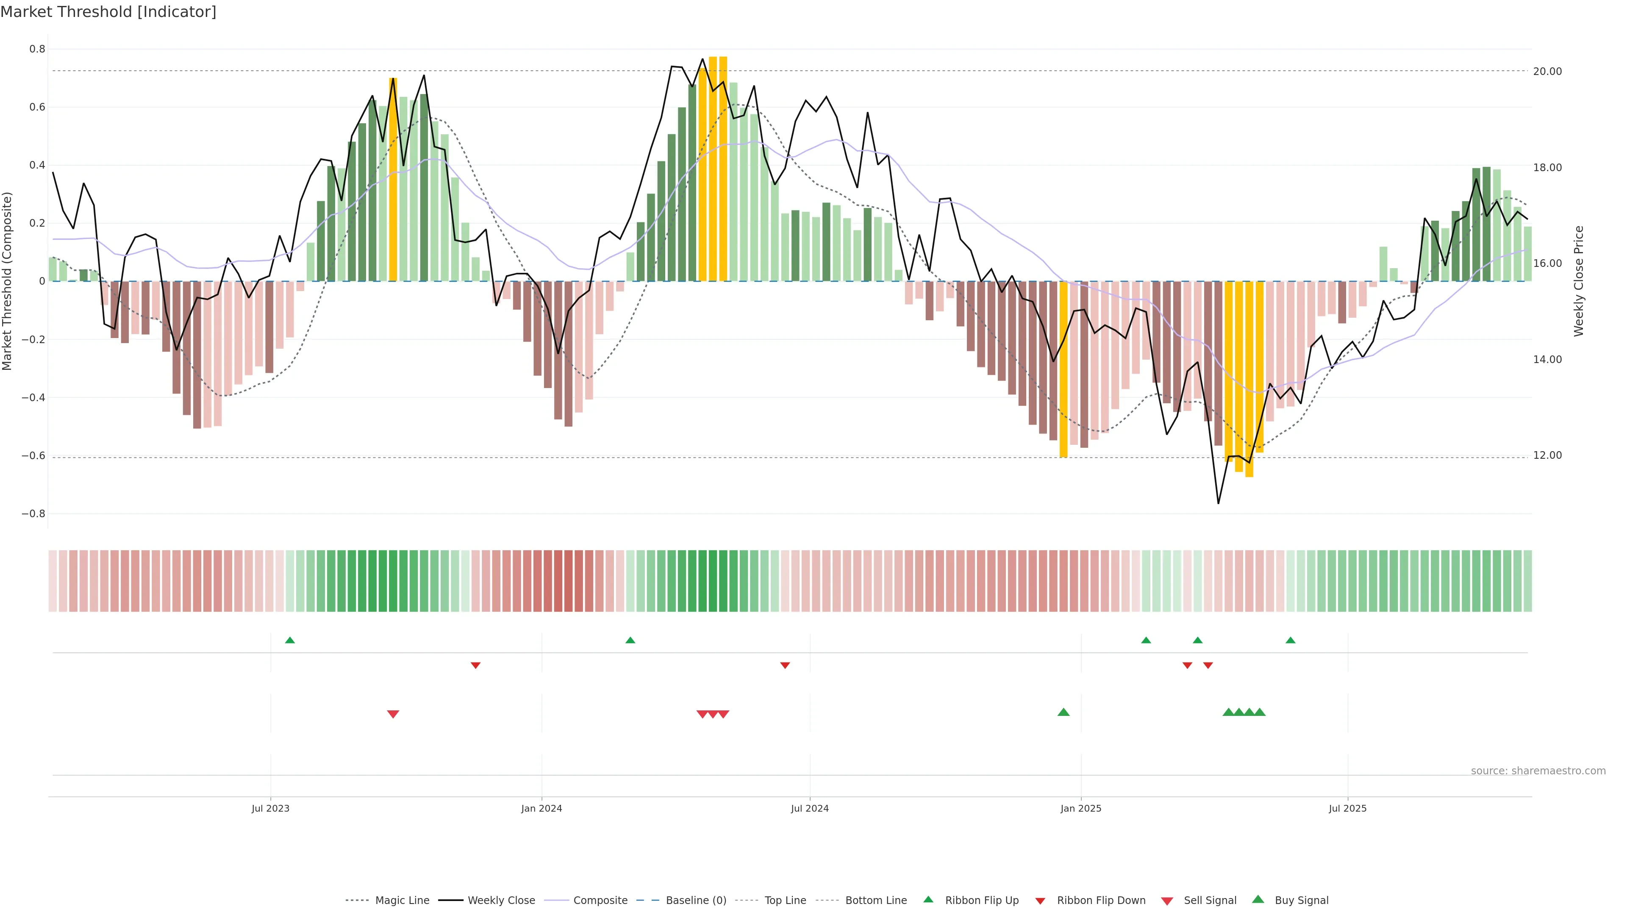Click the ribbon flip down marker before Jan 2024
This screenshot has width=1627, height=915.
point(475,665)
